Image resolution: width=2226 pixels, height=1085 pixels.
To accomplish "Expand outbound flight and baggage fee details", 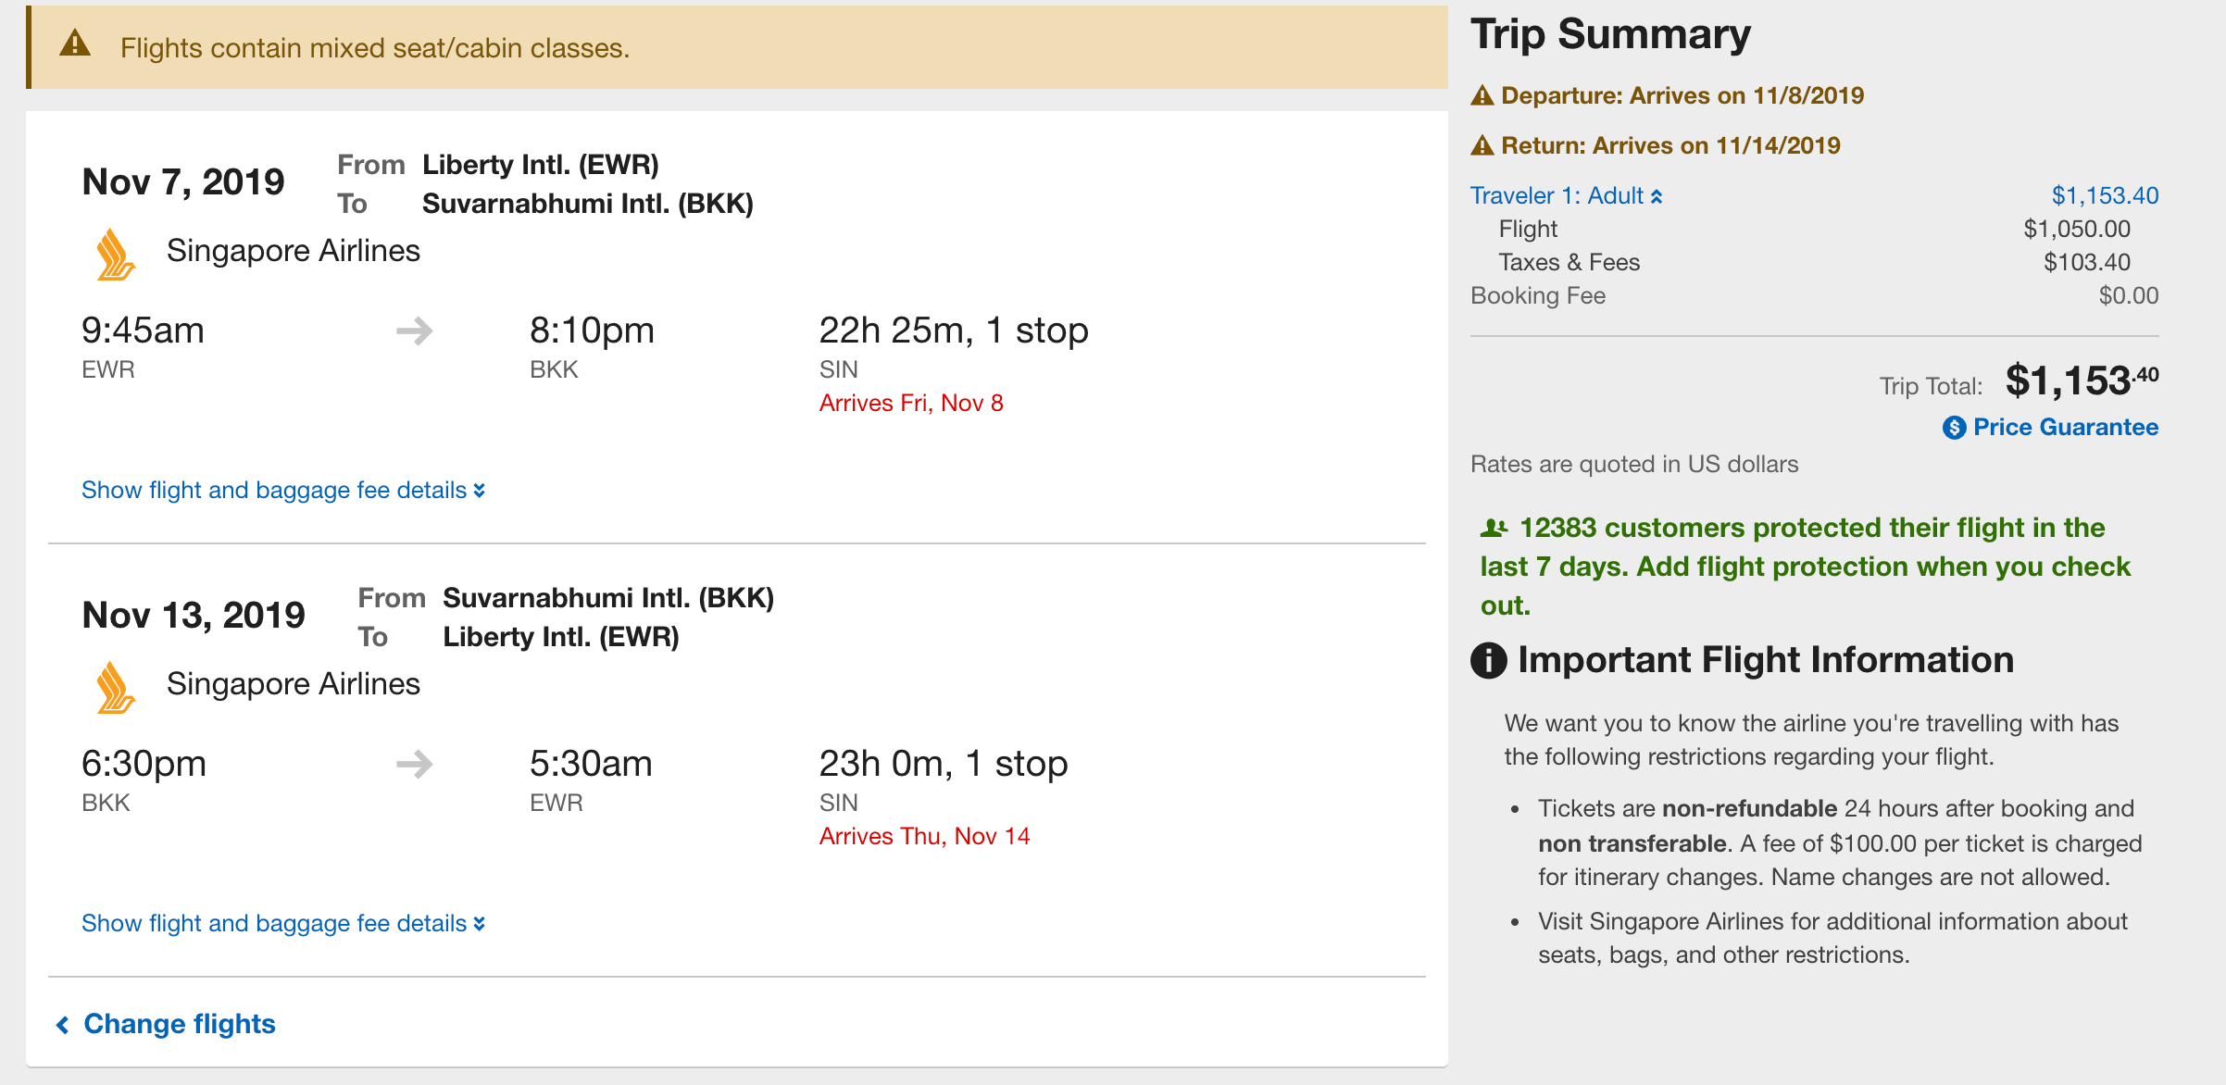I will [282, 490].
